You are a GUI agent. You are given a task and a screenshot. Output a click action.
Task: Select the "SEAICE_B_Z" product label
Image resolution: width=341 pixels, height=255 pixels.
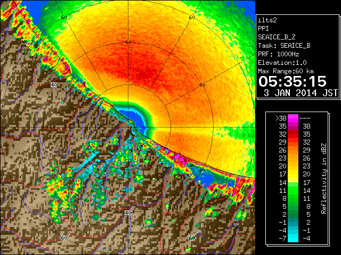[277, 37]
